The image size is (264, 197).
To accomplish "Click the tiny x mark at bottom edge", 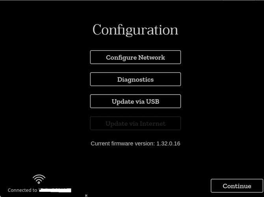I will (86, 195).
